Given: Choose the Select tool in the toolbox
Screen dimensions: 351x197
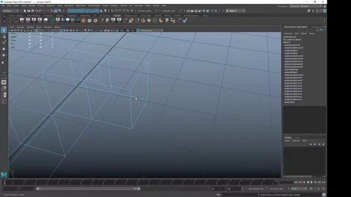Looking at the screenshot, I should pos(4,30).
